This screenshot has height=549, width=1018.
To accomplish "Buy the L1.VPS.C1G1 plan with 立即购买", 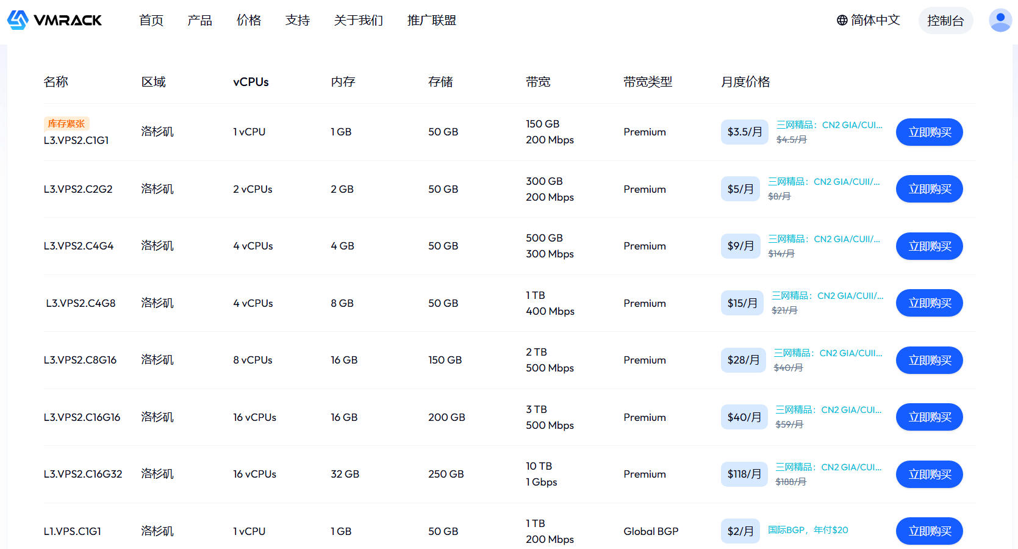I will pos(930,531).
